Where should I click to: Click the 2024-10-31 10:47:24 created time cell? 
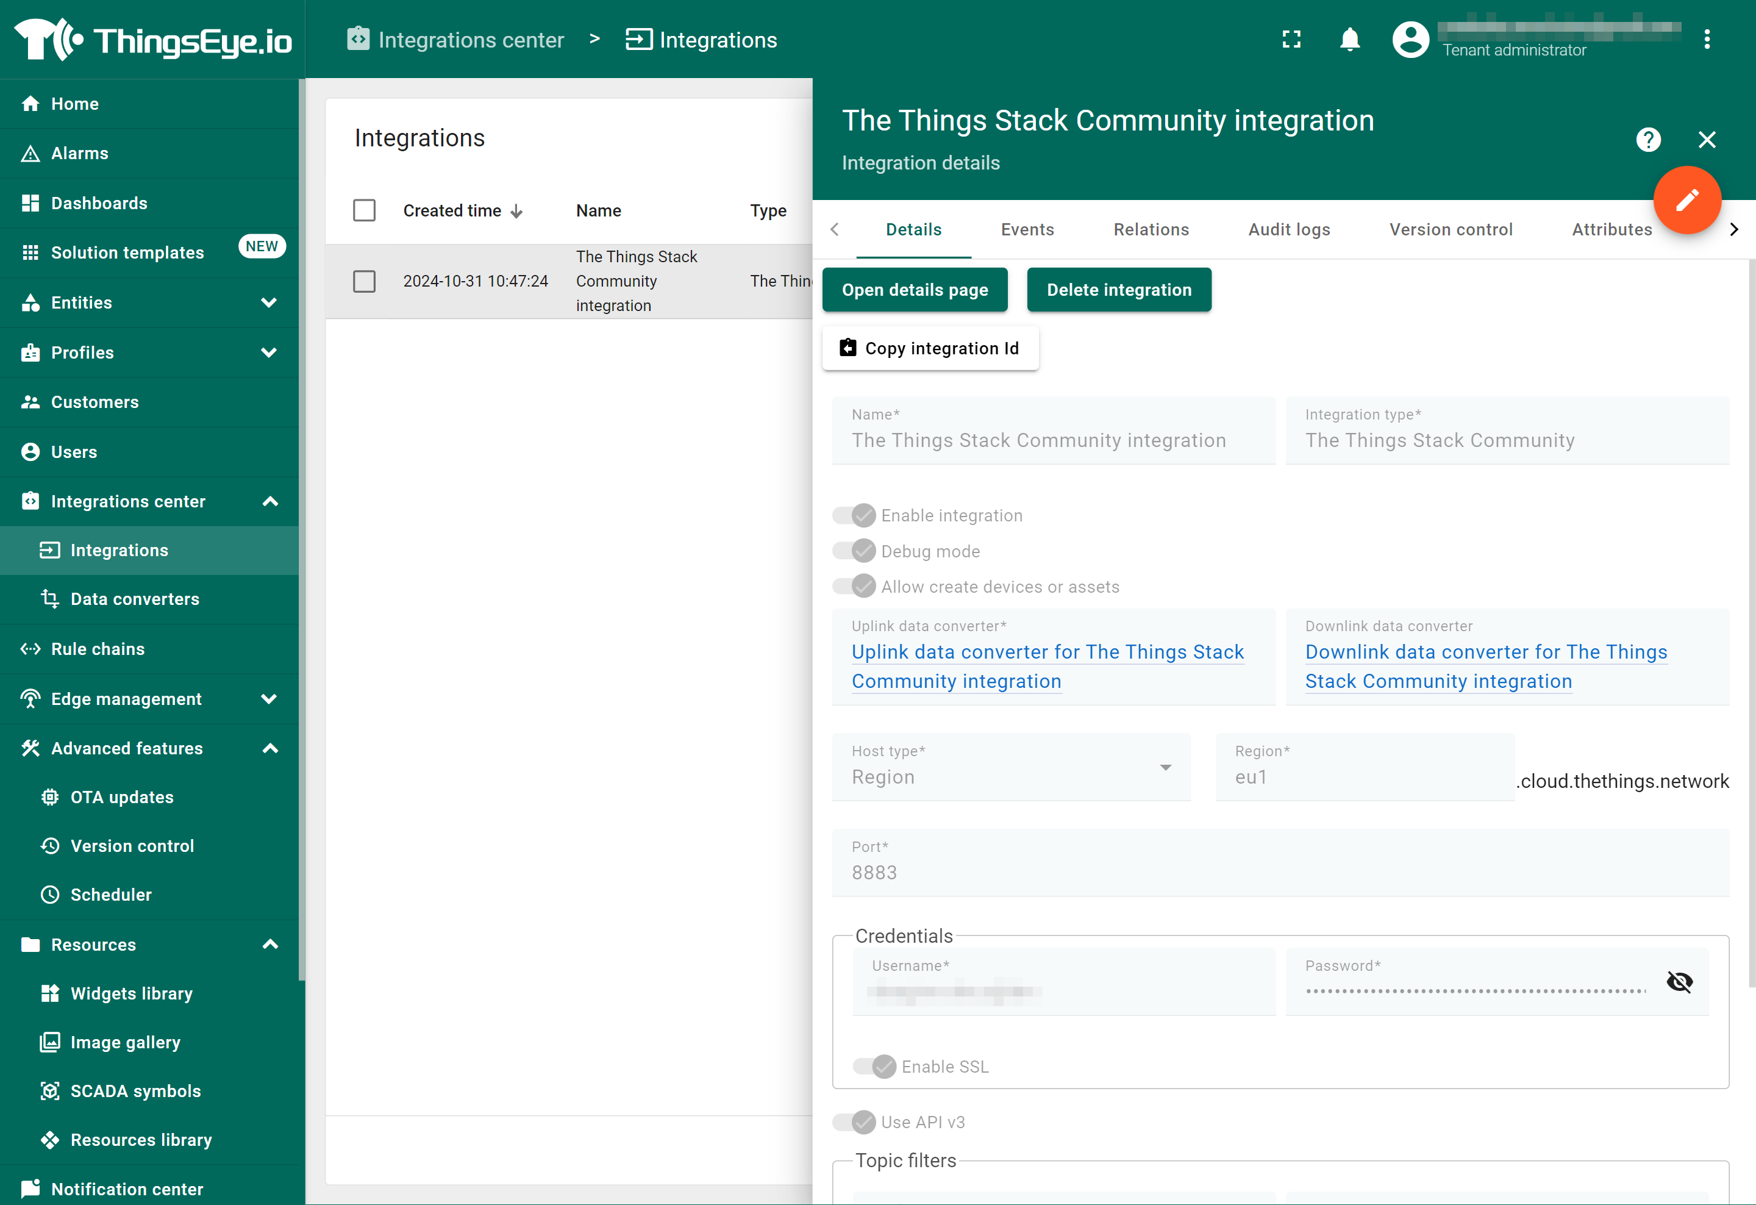click(x=475, y=281)
